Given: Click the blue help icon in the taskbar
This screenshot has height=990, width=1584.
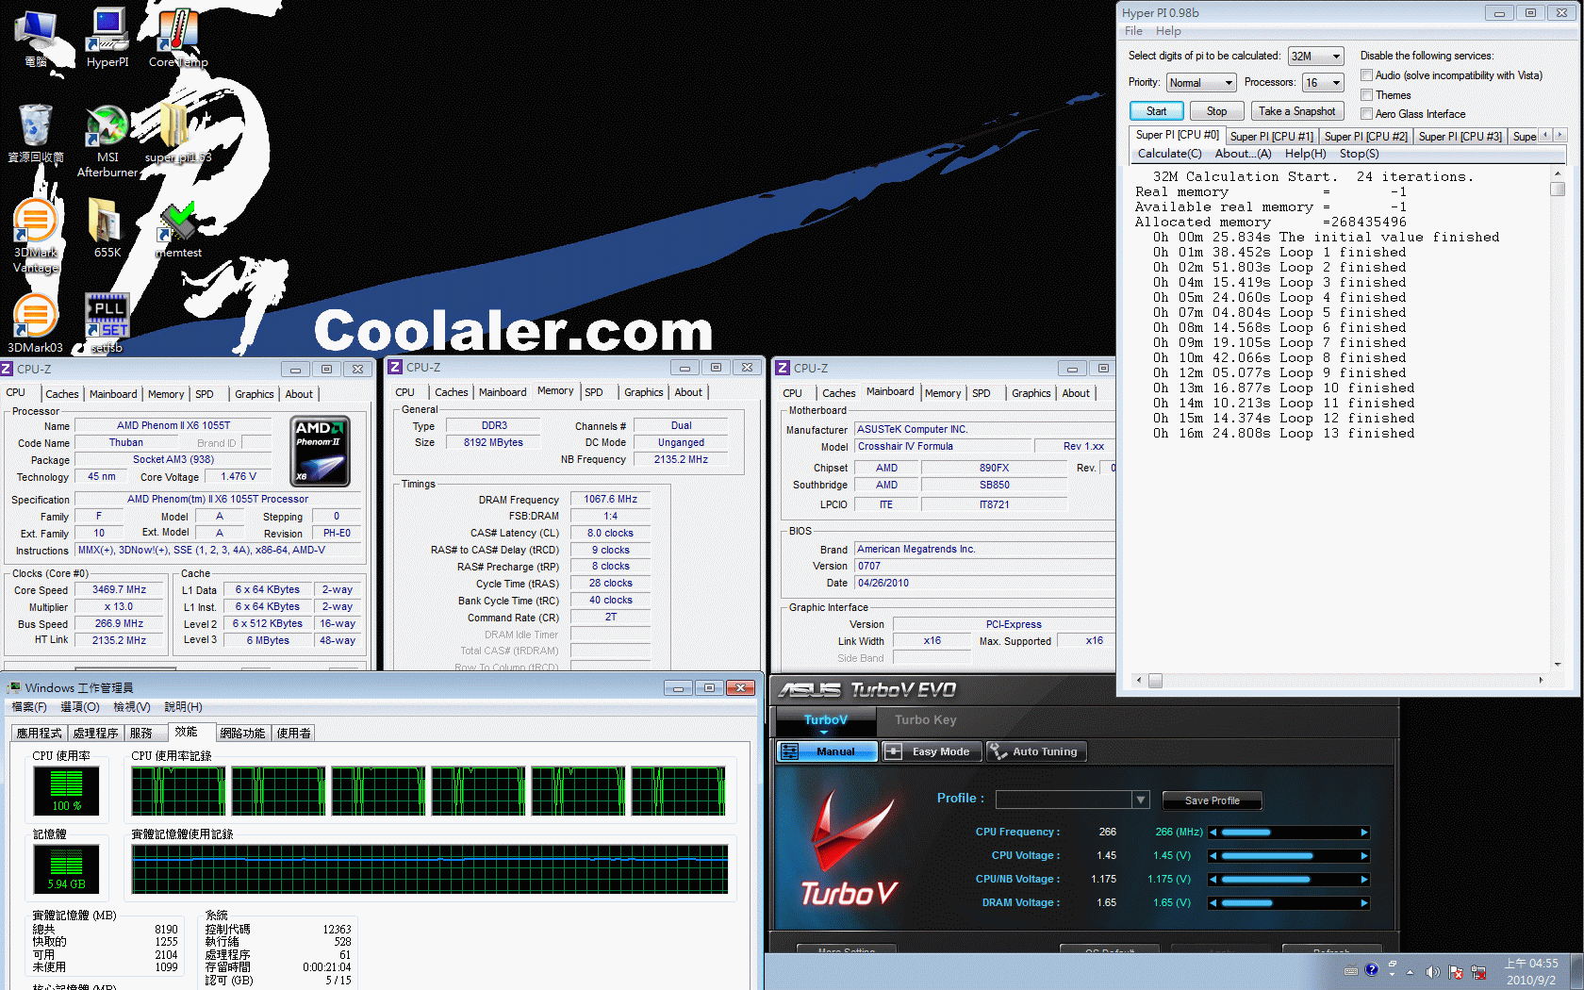Looking at the screenshot, I should (1371, 969).
